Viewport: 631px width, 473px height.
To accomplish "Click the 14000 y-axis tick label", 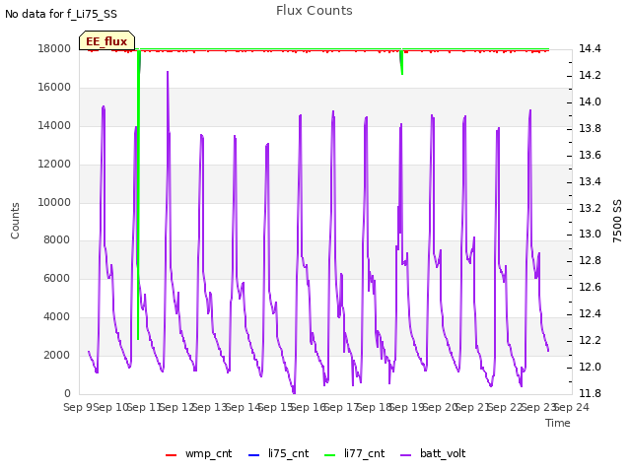I will click(x=54, y=126).
